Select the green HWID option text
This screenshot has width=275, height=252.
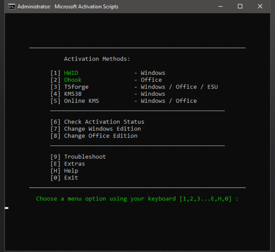(x=71, y=73)
